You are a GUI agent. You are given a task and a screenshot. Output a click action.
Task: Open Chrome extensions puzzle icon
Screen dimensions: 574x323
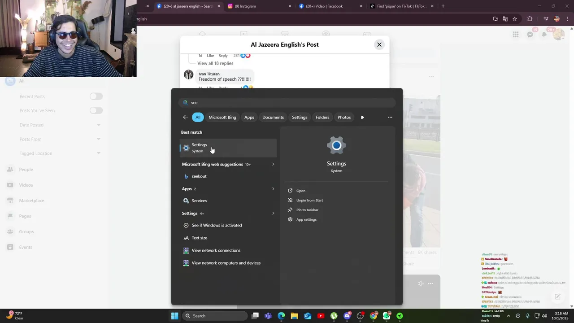[530, 19]
